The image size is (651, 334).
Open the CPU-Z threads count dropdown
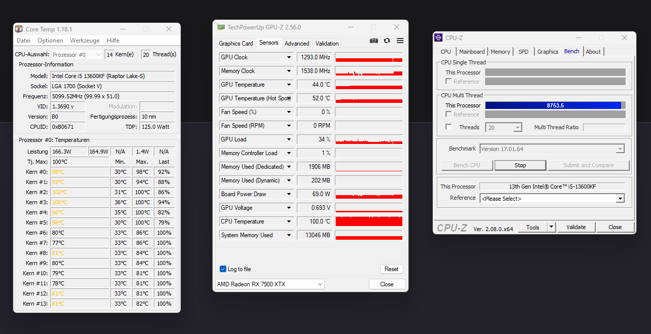pos(503,128)
